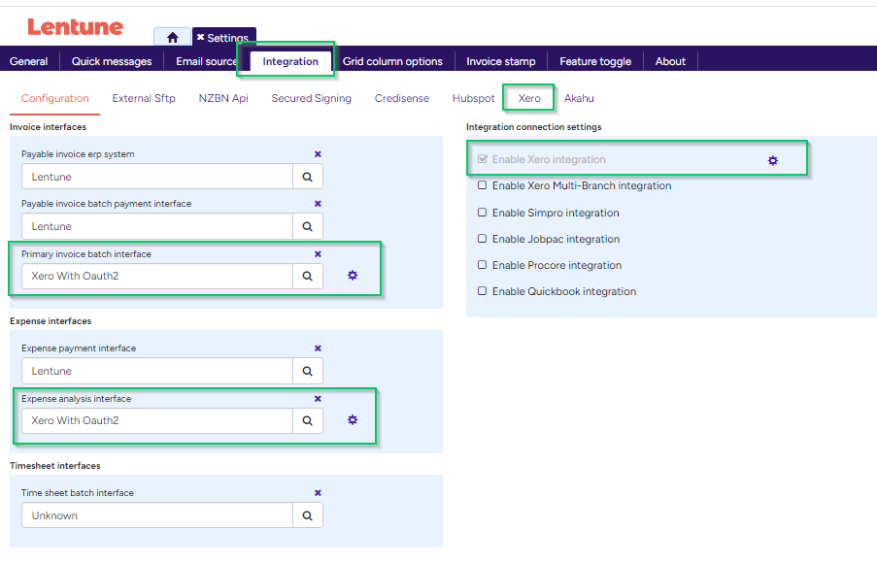Search Payable invoice batch payment interface options
The width and height of the screenshot is (877, 562).
[x=308, y=226]
